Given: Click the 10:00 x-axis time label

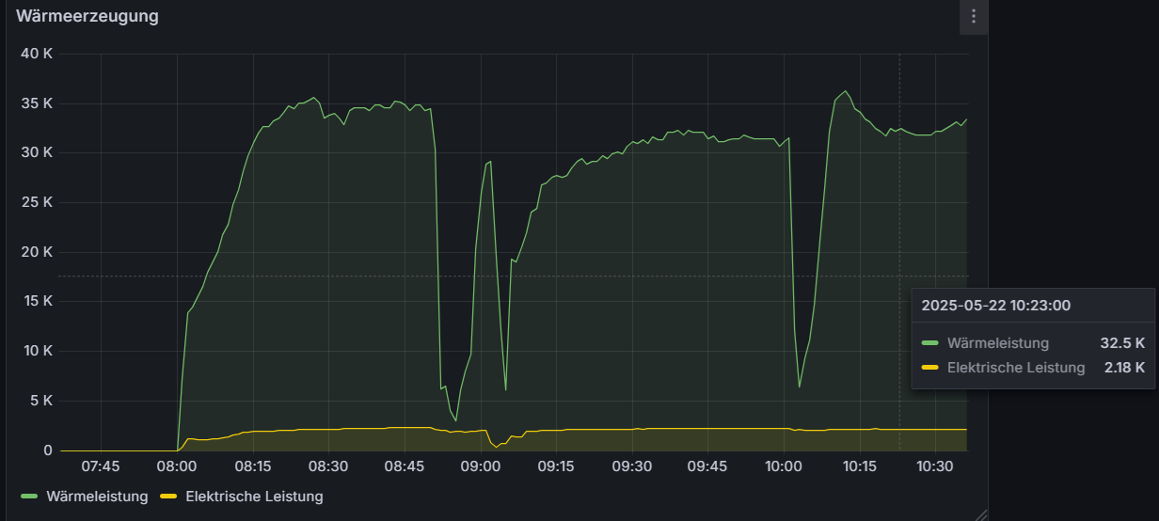Looking at the screenshot, I should pos(784,466).
